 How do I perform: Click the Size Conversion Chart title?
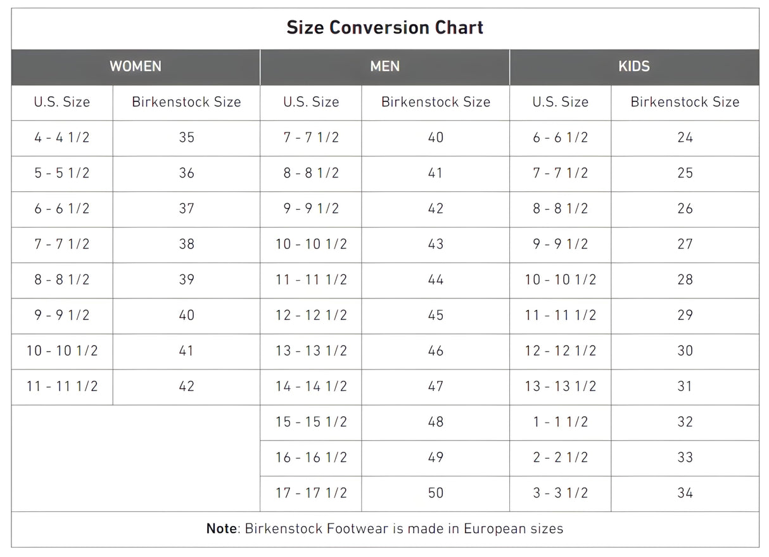(385, 28)
